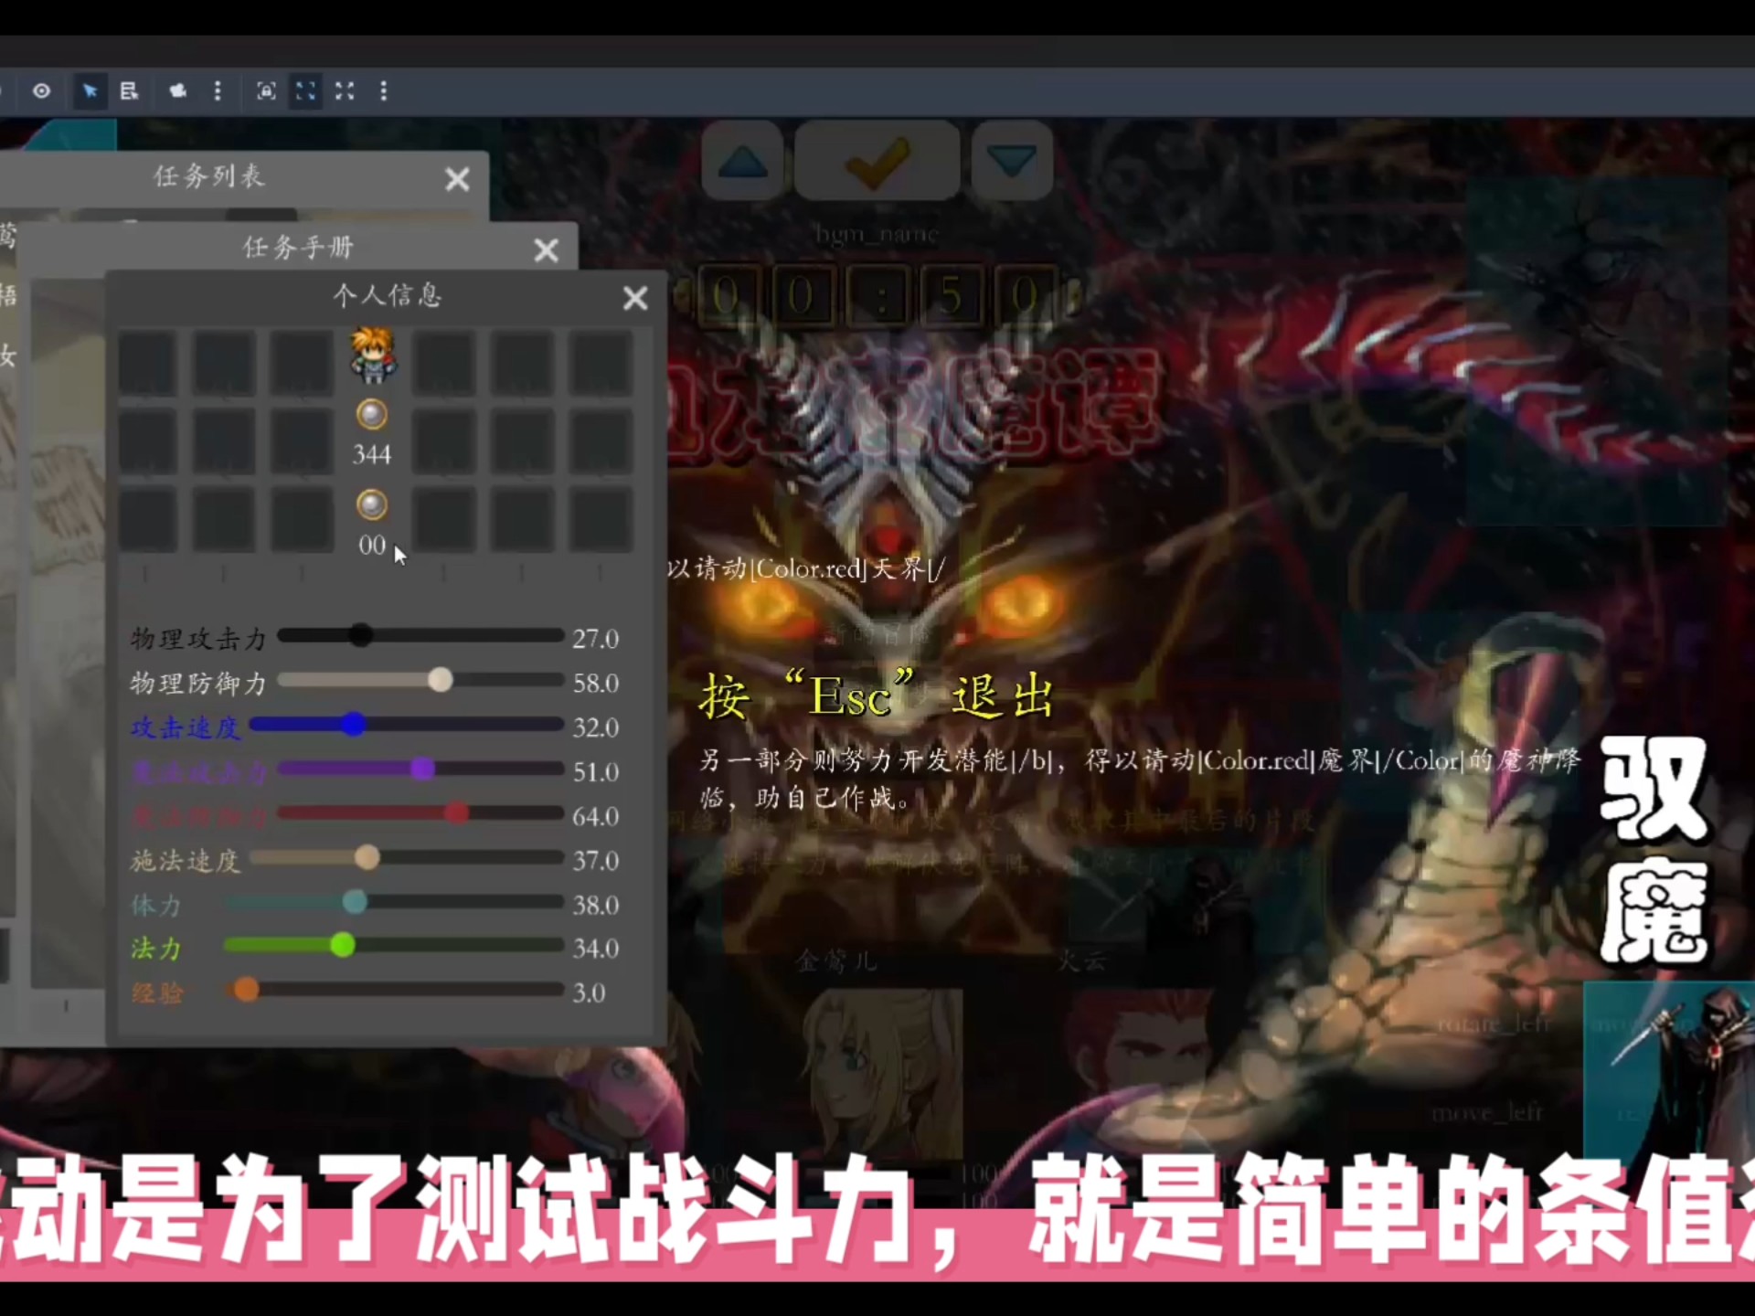This screenshot has height=1316, width=1755.
Task: Adjust the red slider valued 64.0
Action: 420,812
